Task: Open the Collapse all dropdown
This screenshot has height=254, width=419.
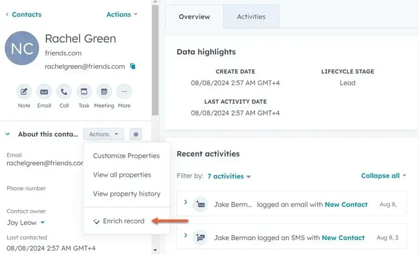Action: click(x=384, y=175)
